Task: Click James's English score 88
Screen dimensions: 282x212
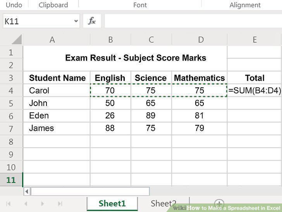Action: [x=110, y=129]
